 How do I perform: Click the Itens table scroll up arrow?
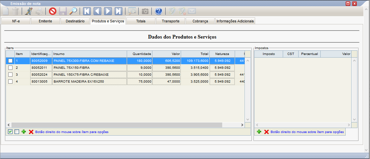click(x=248, y=60)
